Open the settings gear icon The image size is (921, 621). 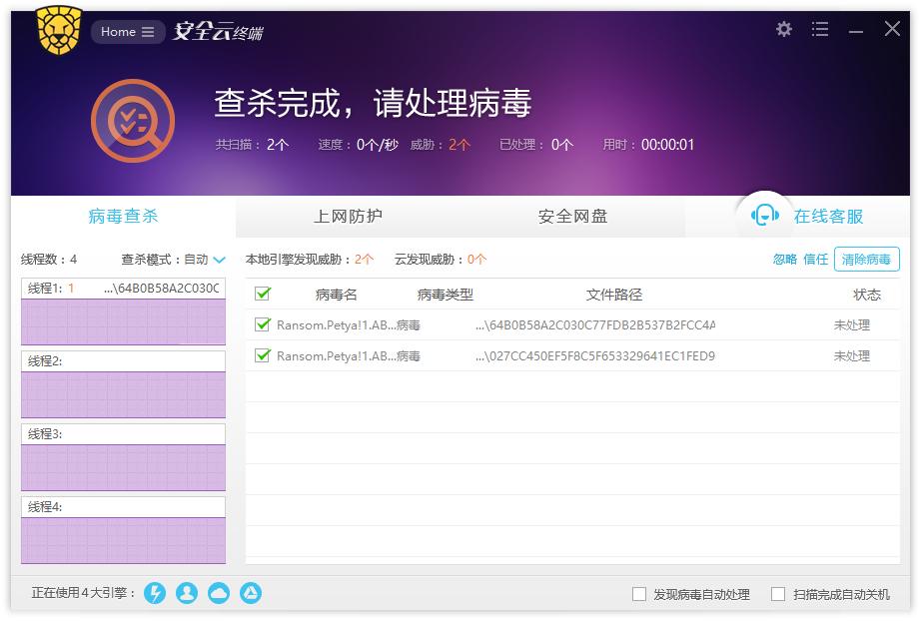783,30
